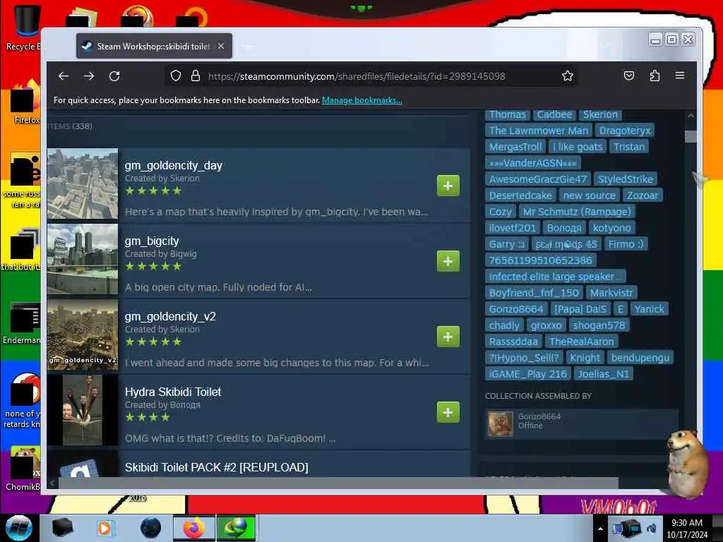Open the tracking protection shield icon

click(x=176, y=76)
